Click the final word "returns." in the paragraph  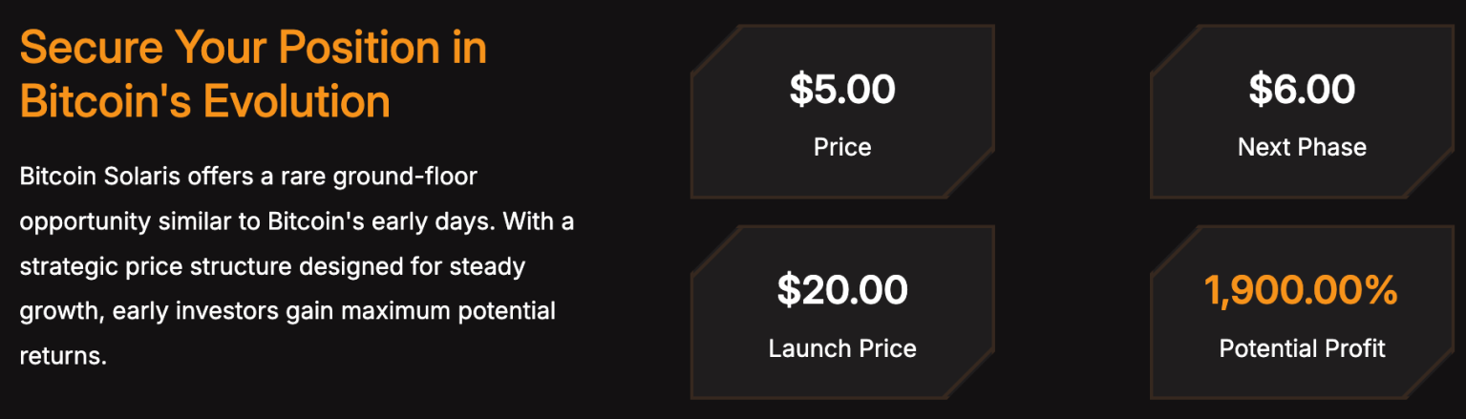(x=62, y=356)
